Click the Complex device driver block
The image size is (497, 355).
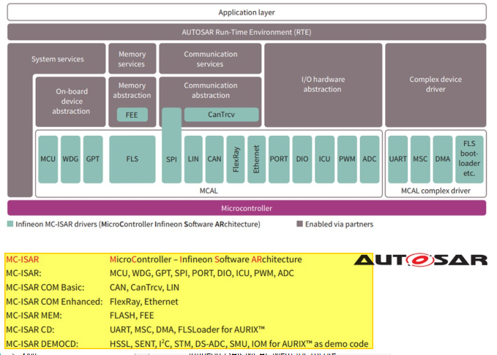point(436,85)
